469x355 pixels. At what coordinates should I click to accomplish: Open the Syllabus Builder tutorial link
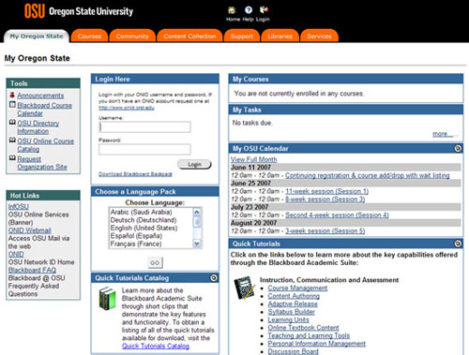click(292, 312)
